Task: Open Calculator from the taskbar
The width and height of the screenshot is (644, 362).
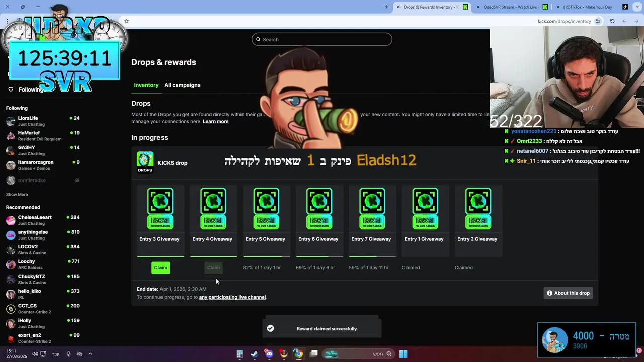Action: 239,354
